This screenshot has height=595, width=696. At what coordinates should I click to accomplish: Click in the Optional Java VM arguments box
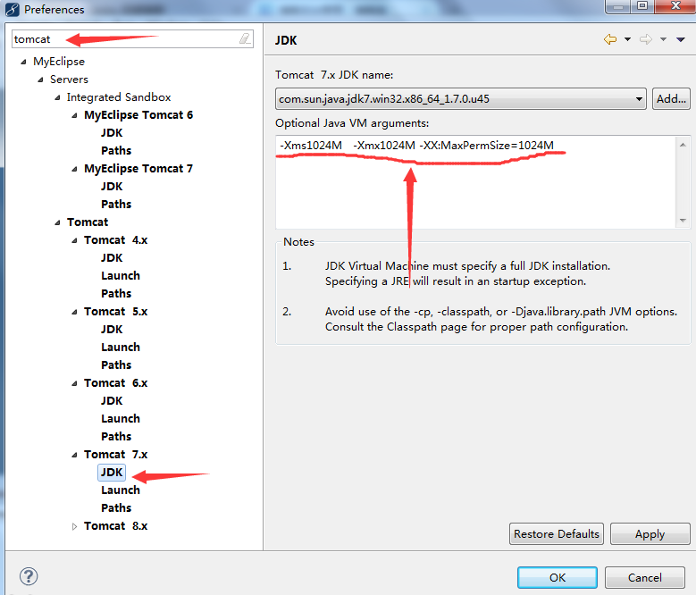[x=475, y=182]
